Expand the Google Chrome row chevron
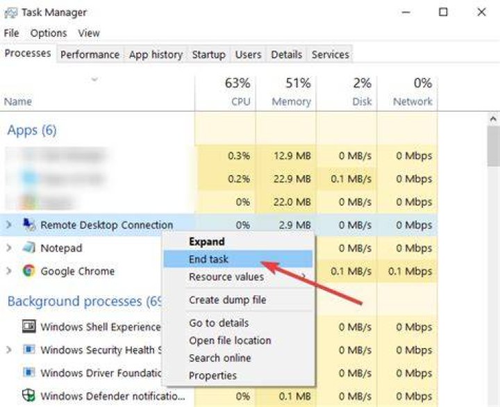Image resolution: width=500 pixels, height=407 pixels. tap(9, 271)
